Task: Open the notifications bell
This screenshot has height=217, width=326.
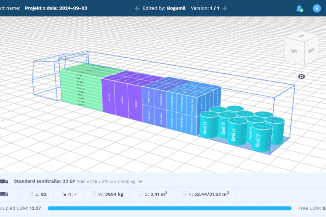Action: click(299, 8)
